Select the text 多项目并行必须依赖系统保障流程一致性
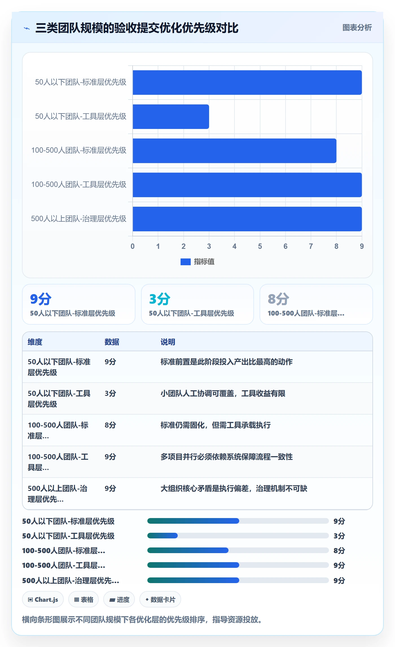 click(227, 457)
